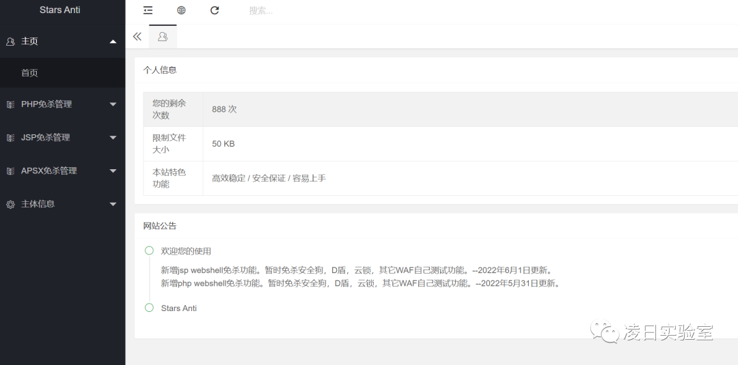The width and height of the screenshot is (738, 365).
Task: Click the 个人信息 panel header
Action: (160, 70)
